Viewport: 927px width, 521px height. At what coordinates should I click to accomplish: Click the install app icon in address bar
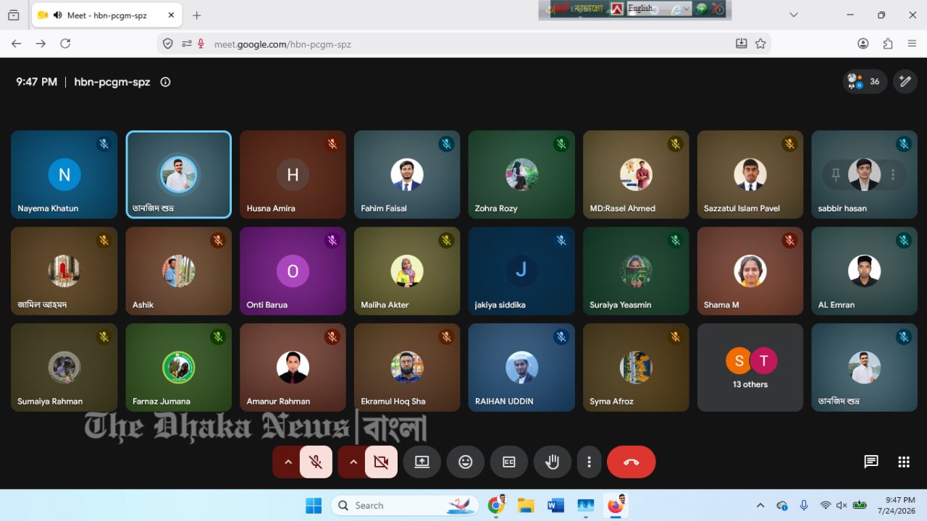(x=741, y=43)
